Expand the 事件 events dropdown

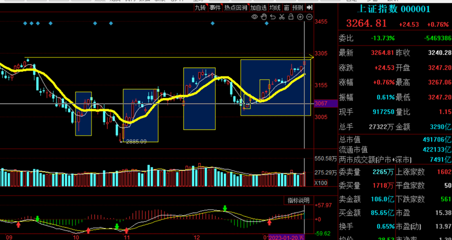215,7
